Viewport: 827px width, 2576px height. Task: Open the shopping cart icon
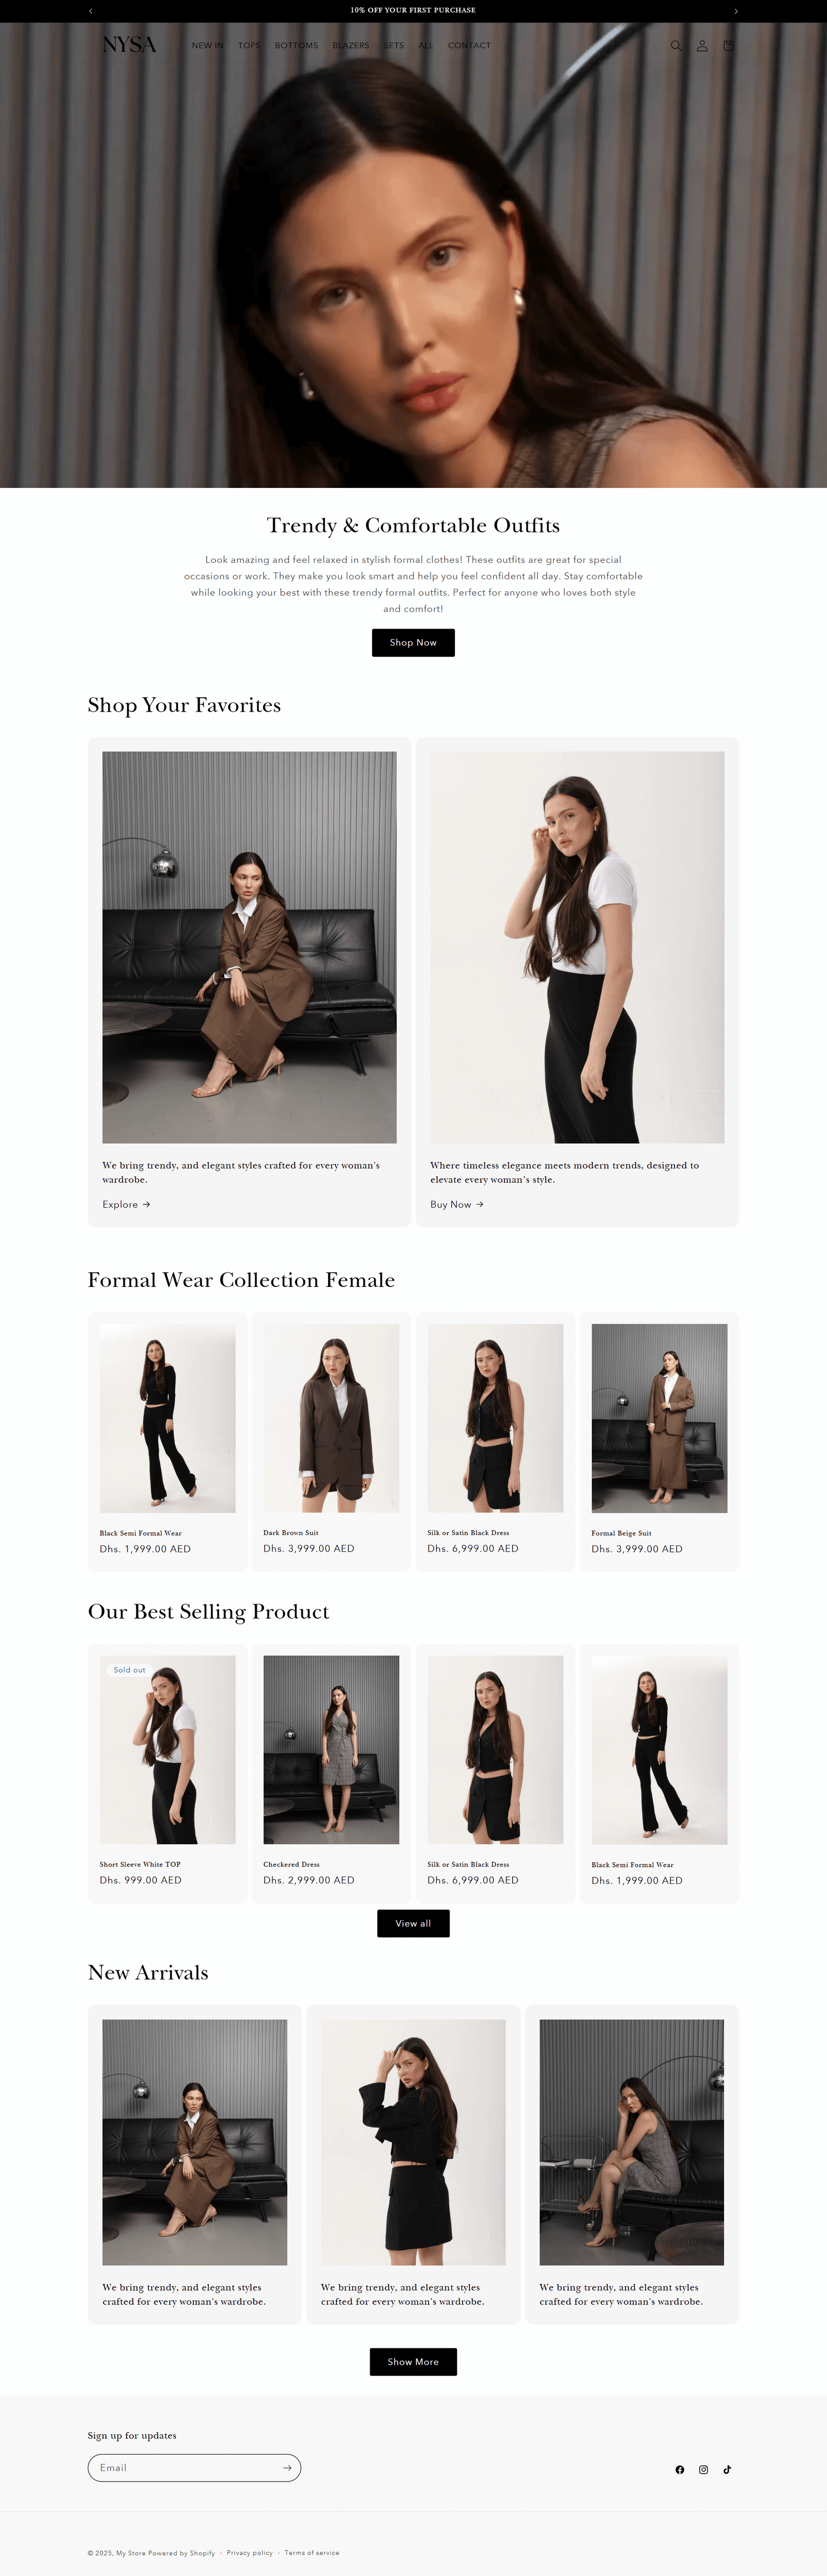pos(728,46)
